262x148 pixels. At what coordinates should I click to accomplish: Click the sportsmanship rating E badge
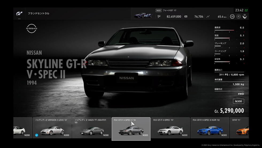pos(238,17)
